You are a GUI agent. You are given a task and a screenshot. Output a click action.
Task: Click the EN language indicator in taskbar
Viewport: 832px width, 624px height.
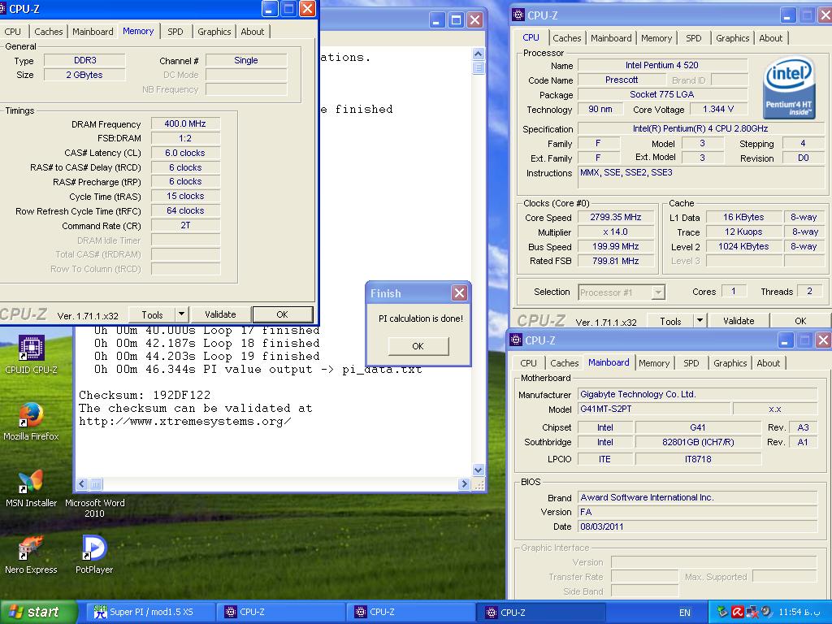(684, 613)
